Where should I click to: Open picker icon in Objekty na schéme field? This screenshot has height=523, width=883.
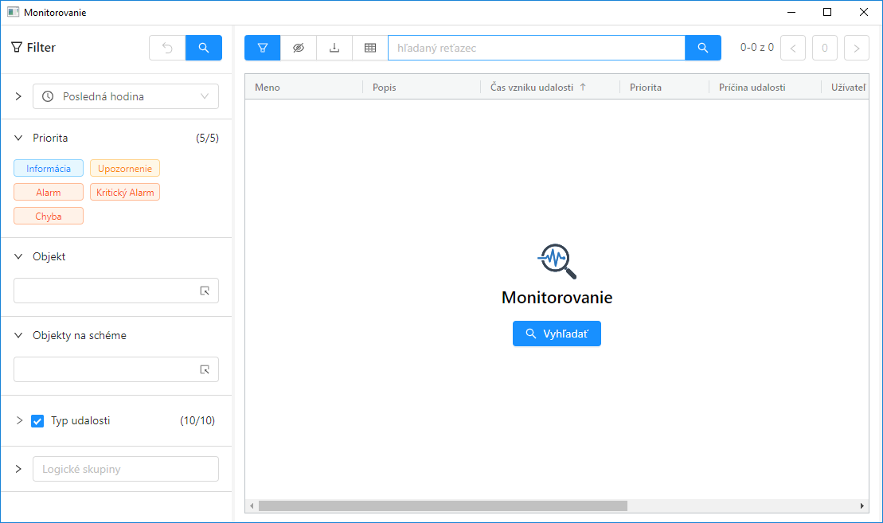coord(205,369)
